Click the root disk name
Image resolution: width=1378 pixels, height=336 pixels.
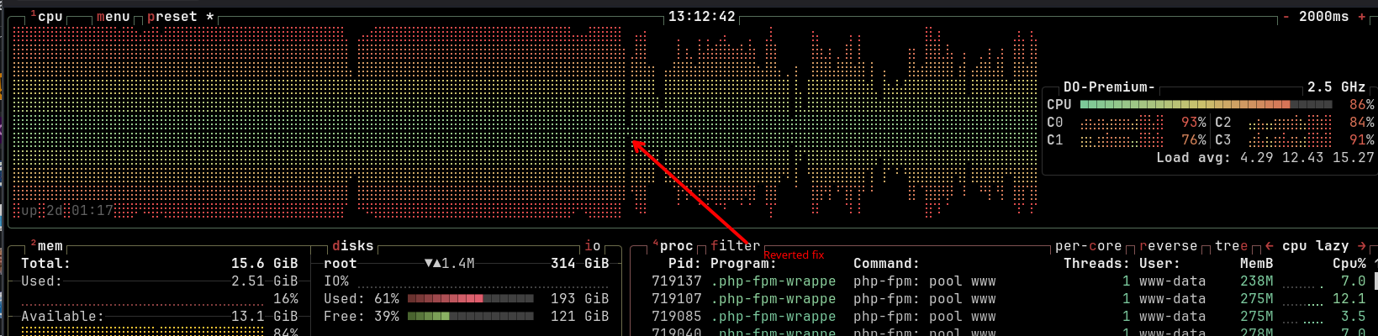pos(341,264)
